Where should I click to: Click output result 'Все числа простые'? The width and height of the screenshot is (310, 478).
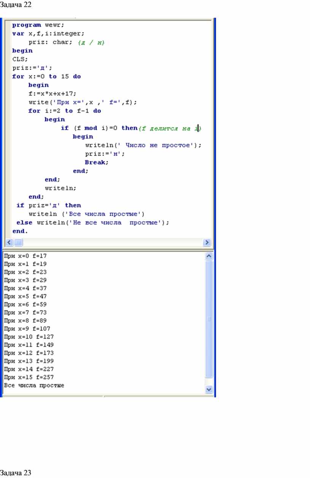(34, 386)
